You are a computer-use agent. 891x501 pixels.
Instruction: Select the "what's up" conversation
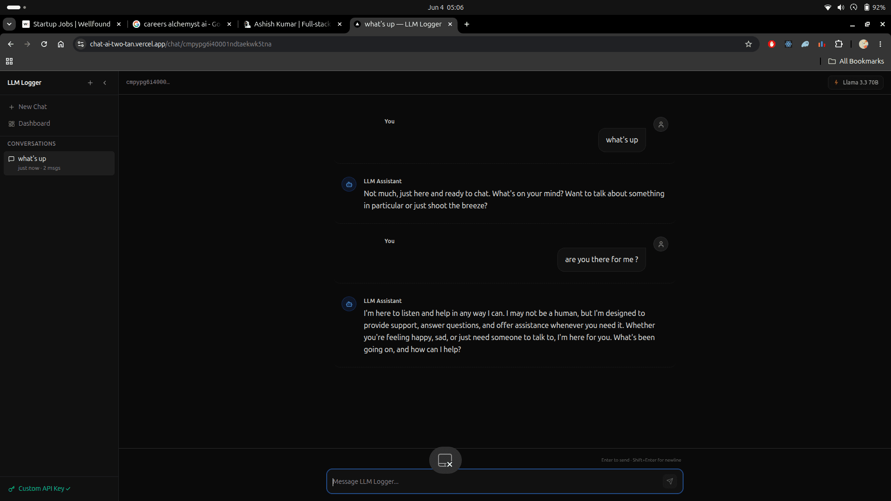click(x=59, y=163)
